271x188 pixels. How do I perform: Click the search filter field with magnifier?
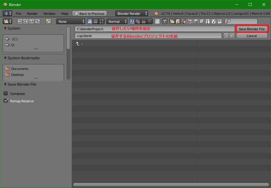(241, 22)
